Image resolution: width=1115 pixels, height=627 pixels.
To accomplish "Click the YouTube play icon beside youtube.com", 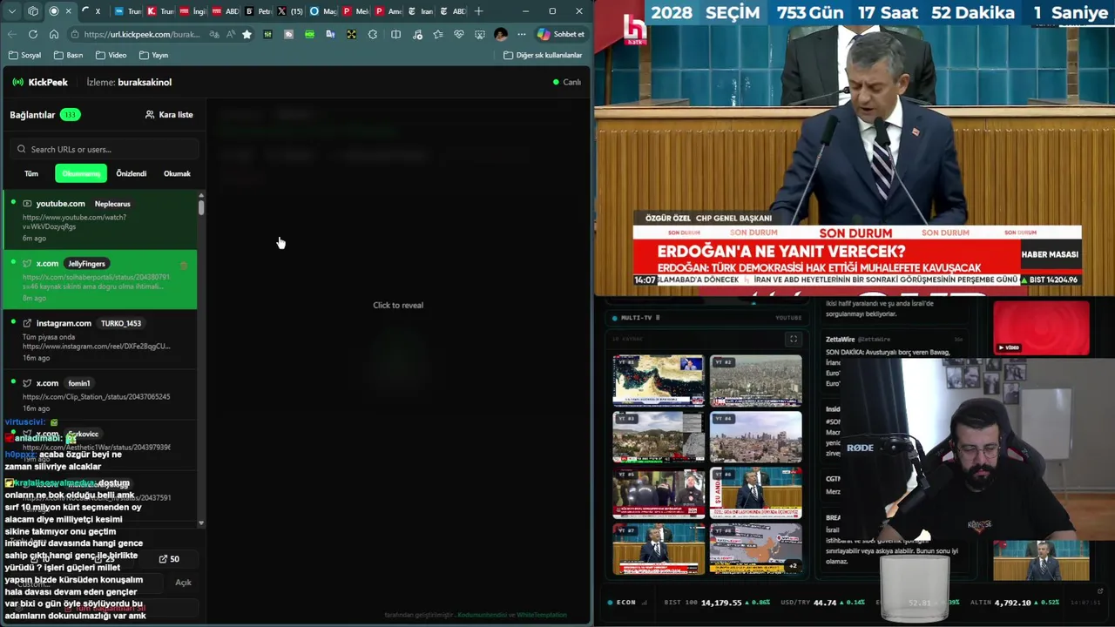I will [27, 204].
